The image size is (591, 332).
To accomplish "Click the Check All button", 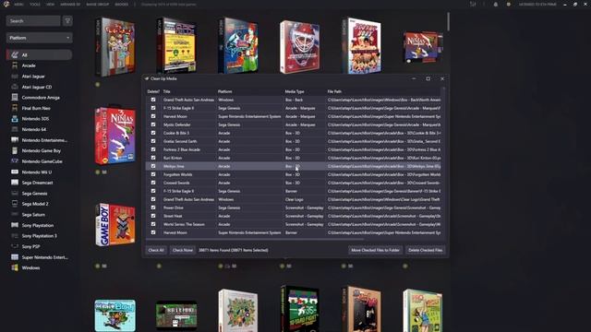I will [156, 250].
